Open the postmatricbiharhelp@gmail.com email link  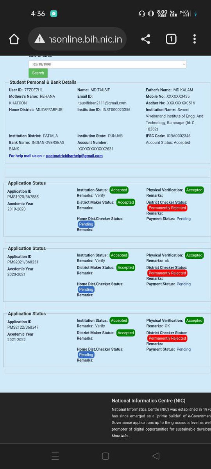[x=74, y=156]
